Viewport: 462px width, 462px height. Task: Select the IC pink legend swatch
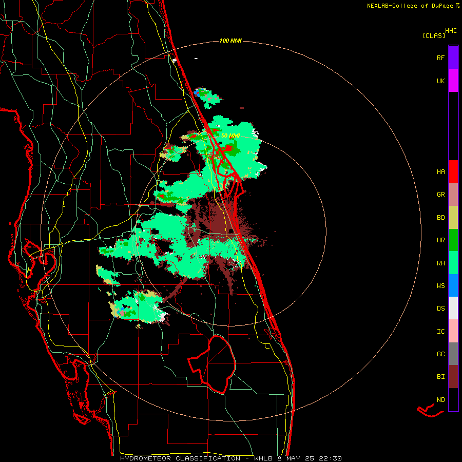453,331
